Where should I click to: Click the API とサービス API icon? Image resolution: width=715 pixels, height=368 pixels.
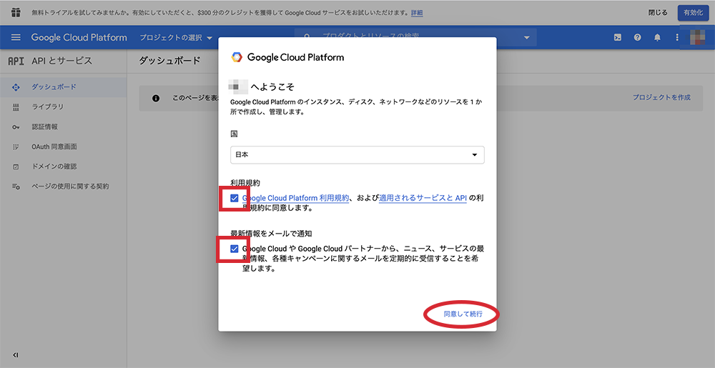click(16, 61)
